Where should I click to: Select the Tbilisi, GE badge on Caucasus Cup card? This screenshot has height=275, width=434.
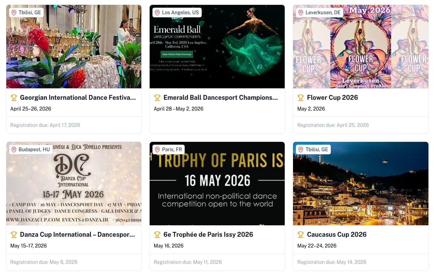point(314,149)
